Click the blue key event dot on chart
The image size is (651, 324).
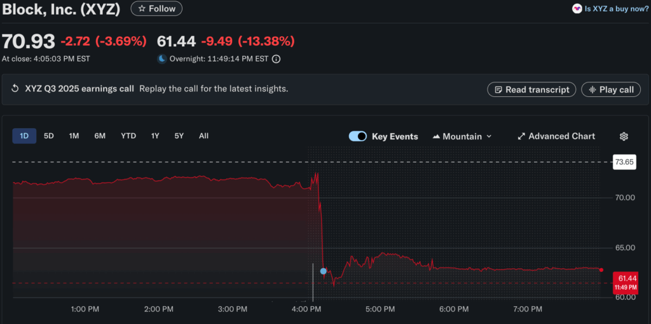(x=324, y=271)
